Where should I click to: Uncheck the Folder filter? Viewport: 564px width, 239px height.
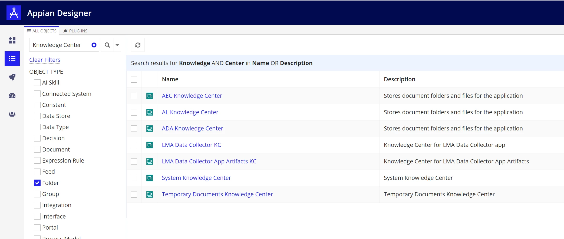coord(37,183)
